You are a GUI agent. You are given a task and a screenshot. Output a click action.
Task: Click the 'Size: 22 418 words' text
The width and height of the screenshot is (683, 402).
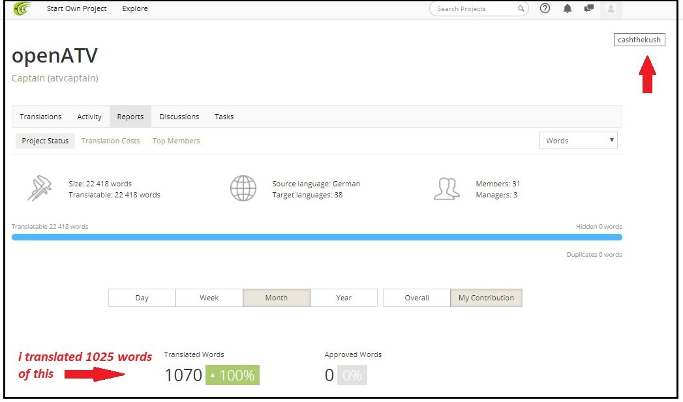pos(100,184)
